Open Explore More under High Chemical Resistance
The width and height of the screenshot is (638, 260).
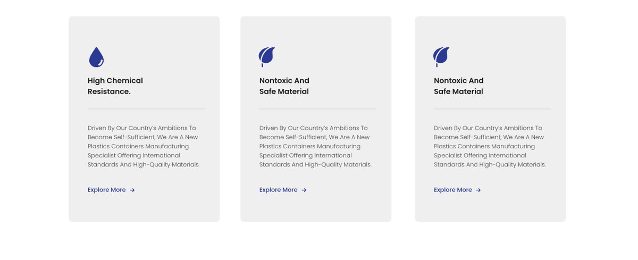coord(107,190)
